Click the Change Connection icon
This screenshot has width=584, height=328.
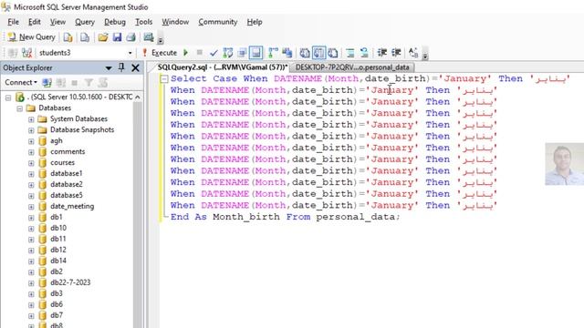click(26, 53)
